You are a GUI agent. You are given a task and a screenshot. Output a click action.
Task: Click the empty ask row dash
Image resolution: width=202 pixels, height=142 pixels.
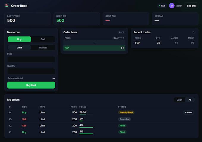[x=94, y=43]
